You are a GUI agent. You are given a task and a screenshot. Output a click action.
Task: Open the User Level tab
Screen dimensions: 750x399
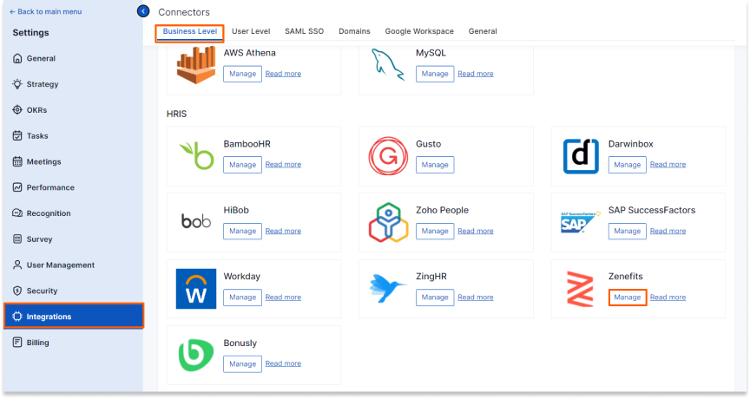tap(251, 31)
